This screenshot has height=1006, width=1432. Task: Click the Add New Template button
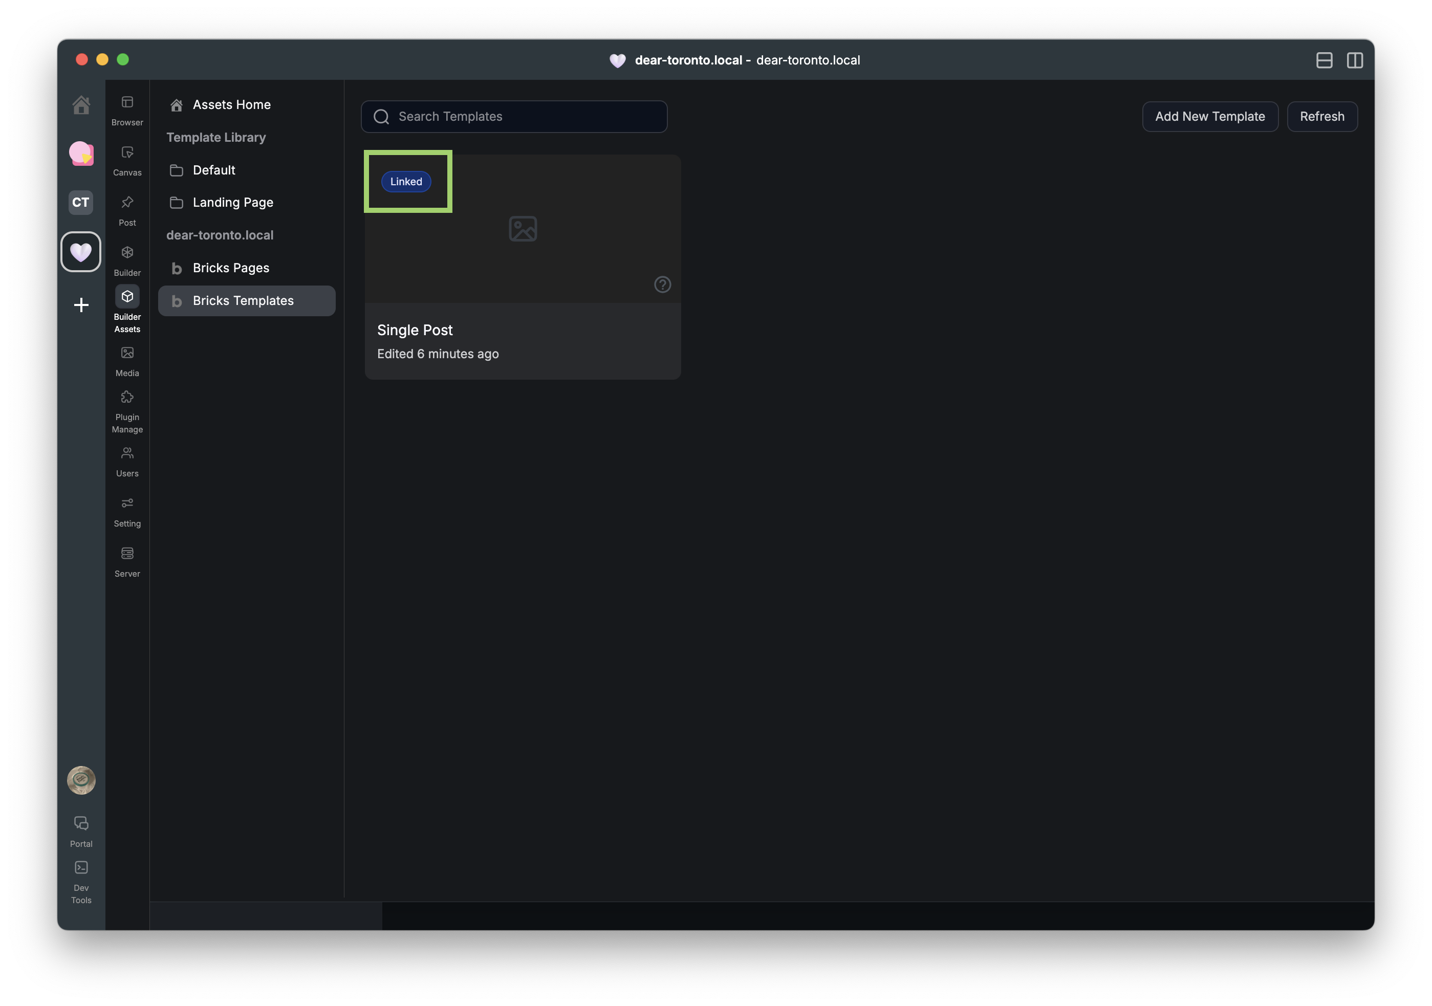[x=1209, y=117]
